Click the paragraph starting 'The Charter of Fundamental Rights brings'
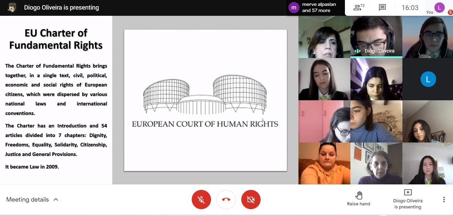The image size is (453, 216). 56,89
